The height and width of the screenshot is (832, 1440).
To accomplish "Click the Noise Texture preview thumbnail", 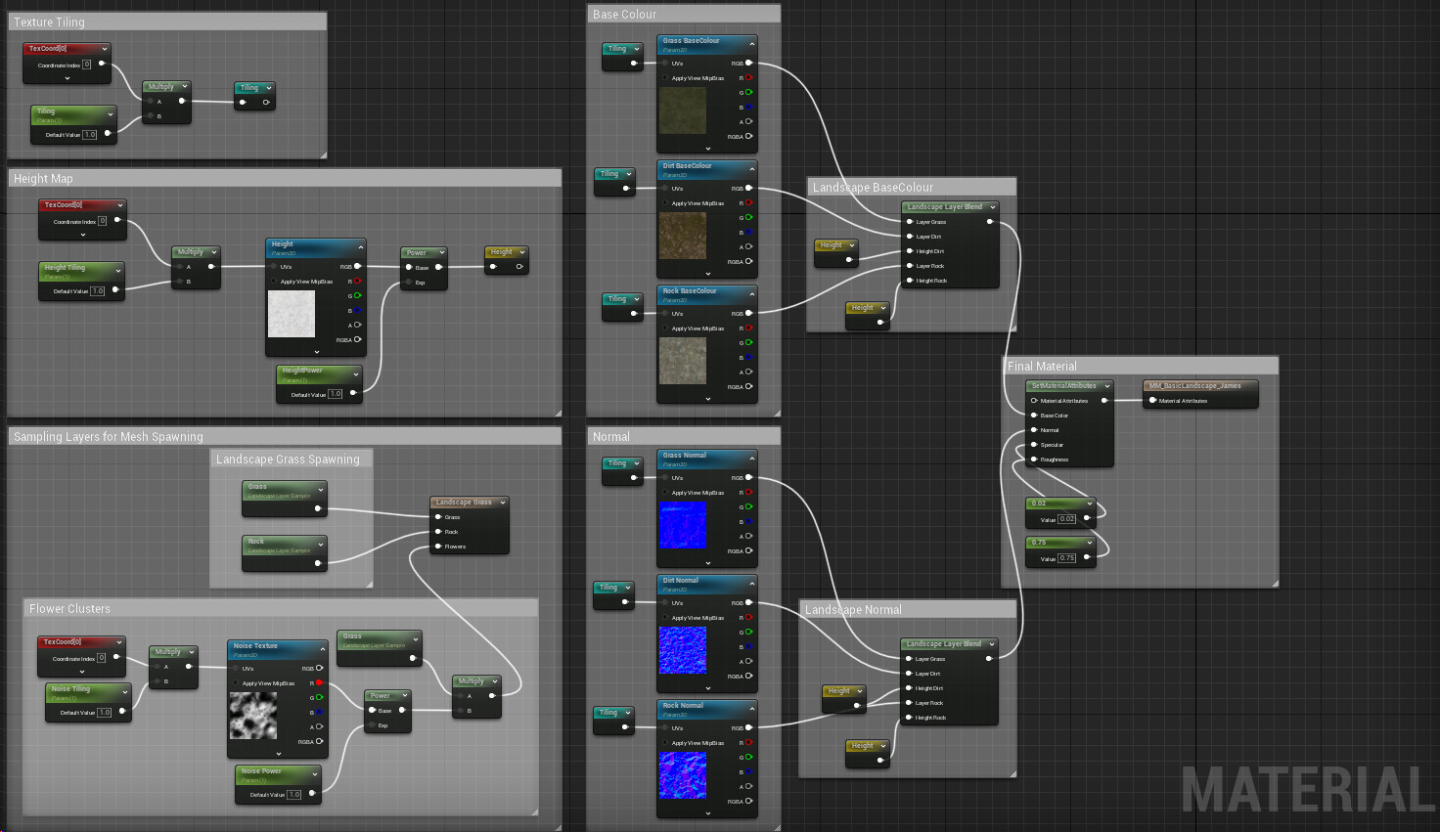I will (x=252, y=716).
